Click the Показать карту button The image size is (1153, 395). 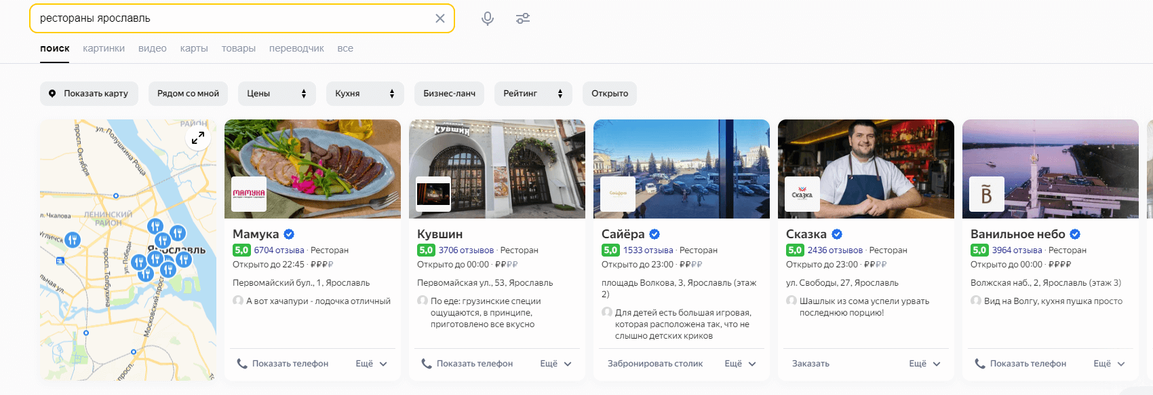[x=89, y=94]
